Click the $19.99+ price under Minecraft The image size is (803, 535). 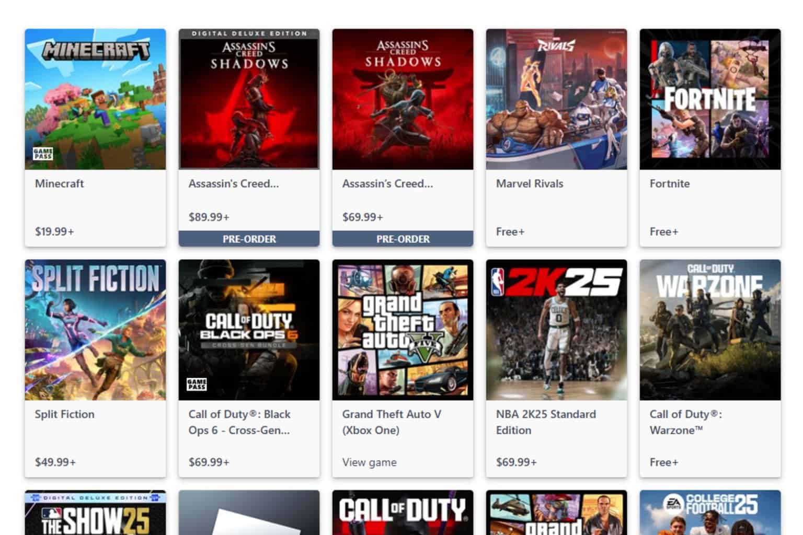click(54, 231)
